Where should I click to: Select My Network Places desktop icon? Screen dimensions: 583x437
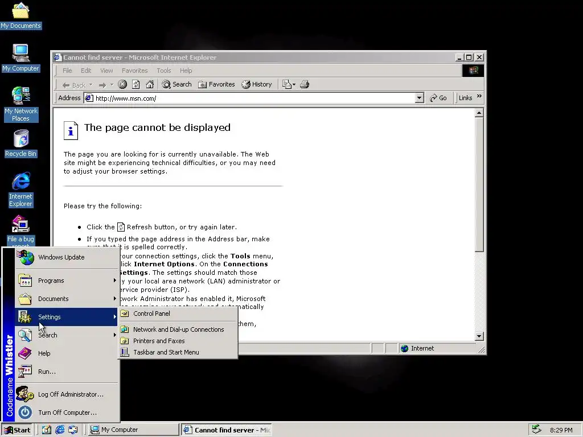pos(20,104)
